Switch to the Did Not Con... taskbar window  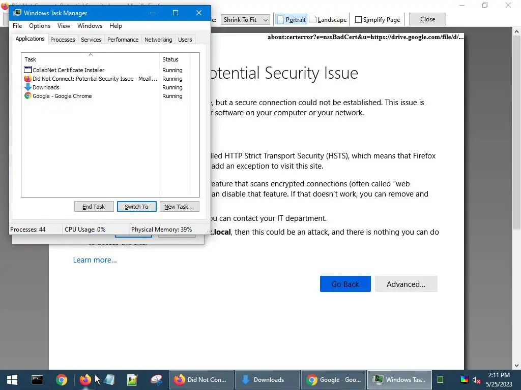tap(201, 380)
